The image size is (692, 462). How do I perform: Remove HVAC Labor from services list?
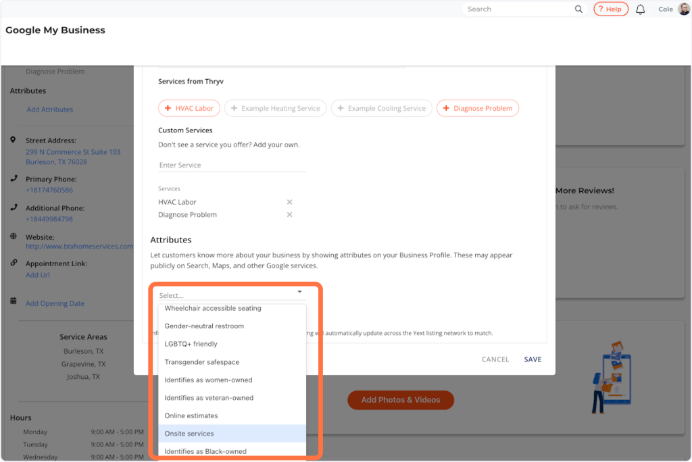[289, 202]
